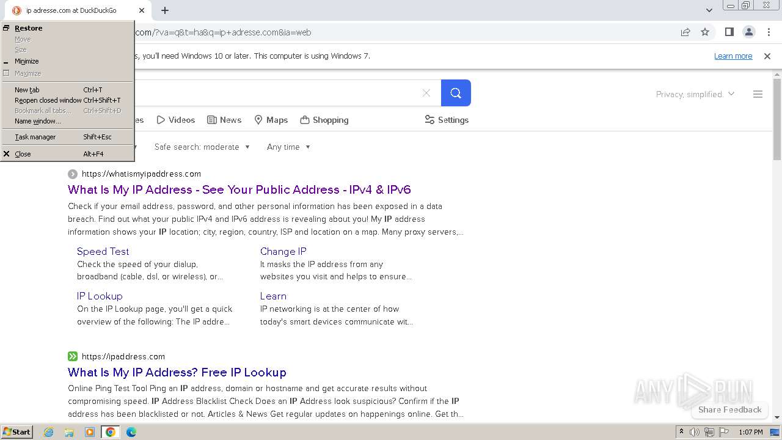Image resolution: width=782 pixels, height=440 pixels.
Task: Open the tab search chevron
Action: 709,10
